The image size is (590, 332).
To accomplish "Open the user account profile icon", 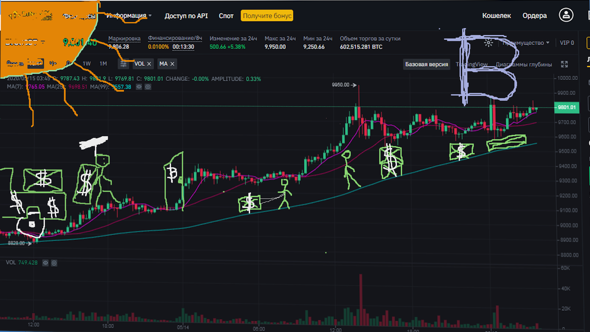I will click(x=567, y=15).
